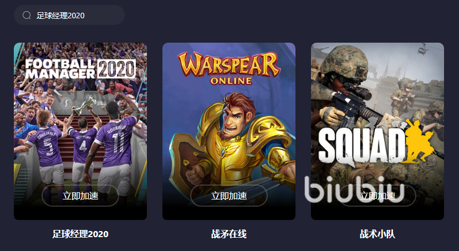The height and width of the screenshot is (251, 459).
Task: Select the 战术小队 game title
Action: [x=378, y=234]
